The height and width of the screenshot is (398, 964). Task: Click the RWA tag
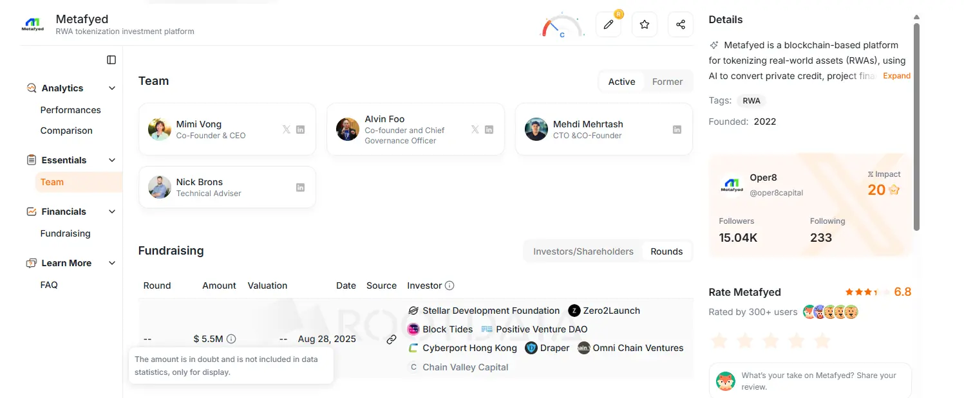751,101
